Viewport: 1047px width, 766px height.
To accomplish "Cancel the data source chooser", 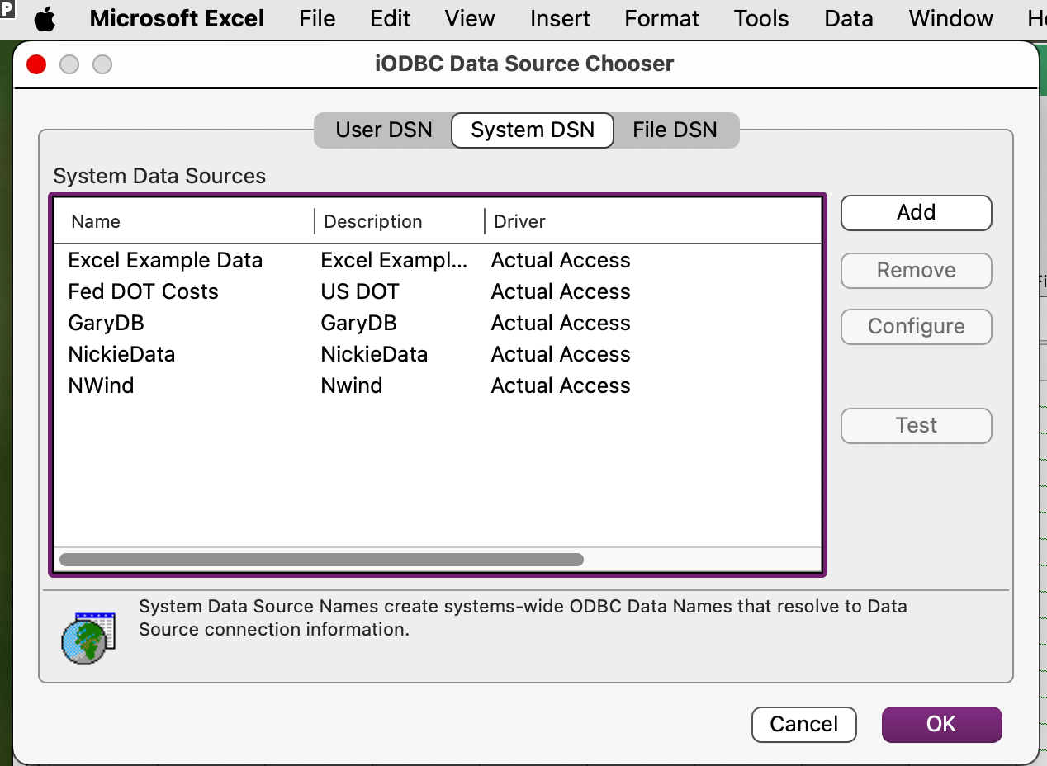I will [803, 725].
